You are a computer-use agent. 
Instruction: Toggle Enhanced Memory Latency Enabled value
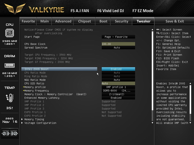point(118,98)
